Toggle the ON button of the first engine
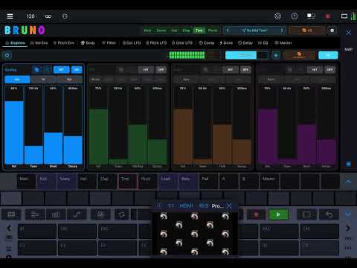The height and width of the screenshot is (268, 357). [x=77, y=70]
